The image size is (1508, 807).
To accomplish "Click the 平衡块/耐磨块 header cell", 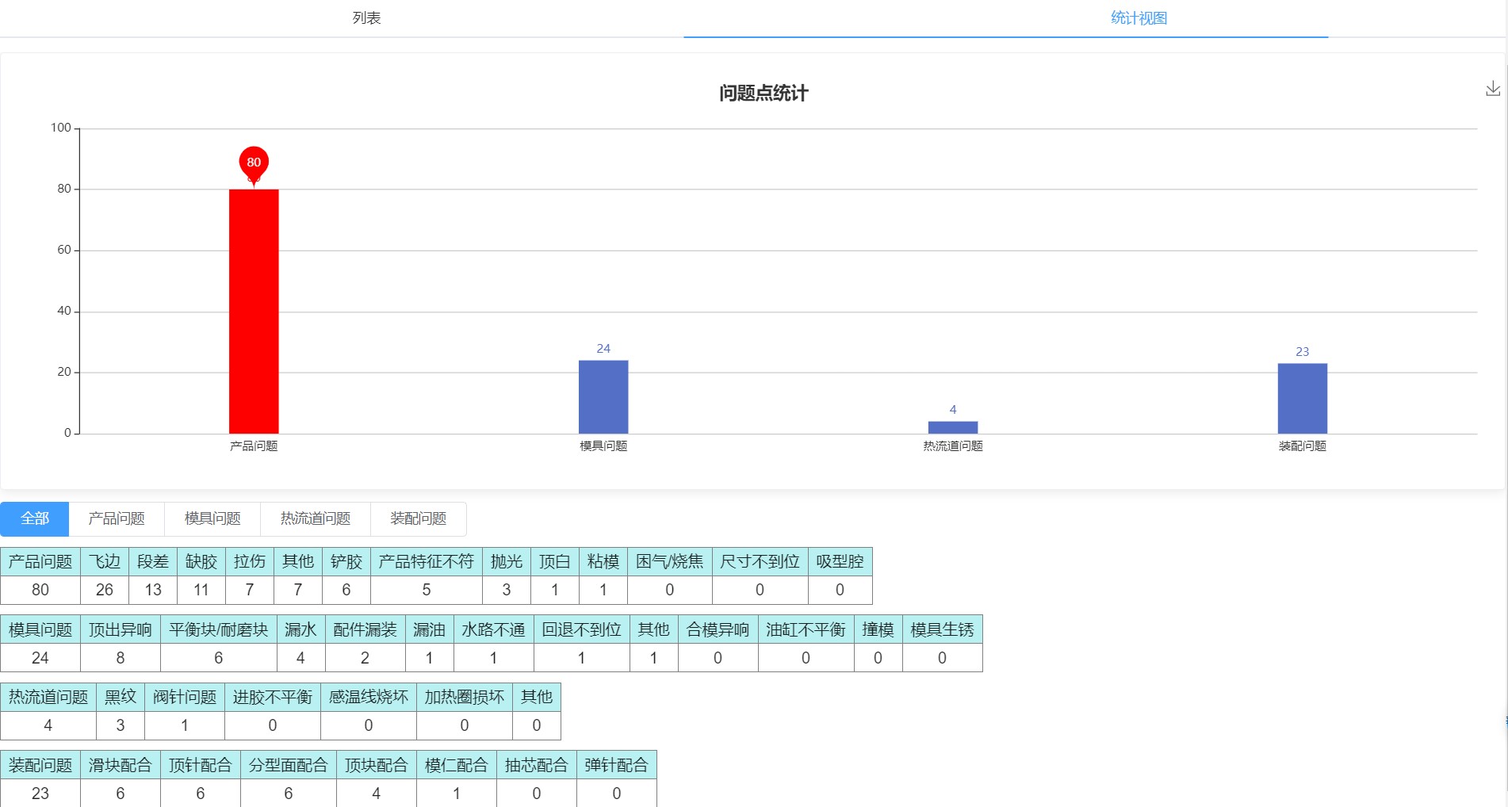I will tap(219, 629).
